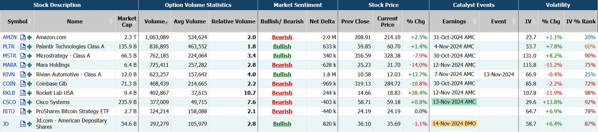Open the Bullish link for Rivian Automotive
The height and width of the screenshot is (132, 598).
282,75
